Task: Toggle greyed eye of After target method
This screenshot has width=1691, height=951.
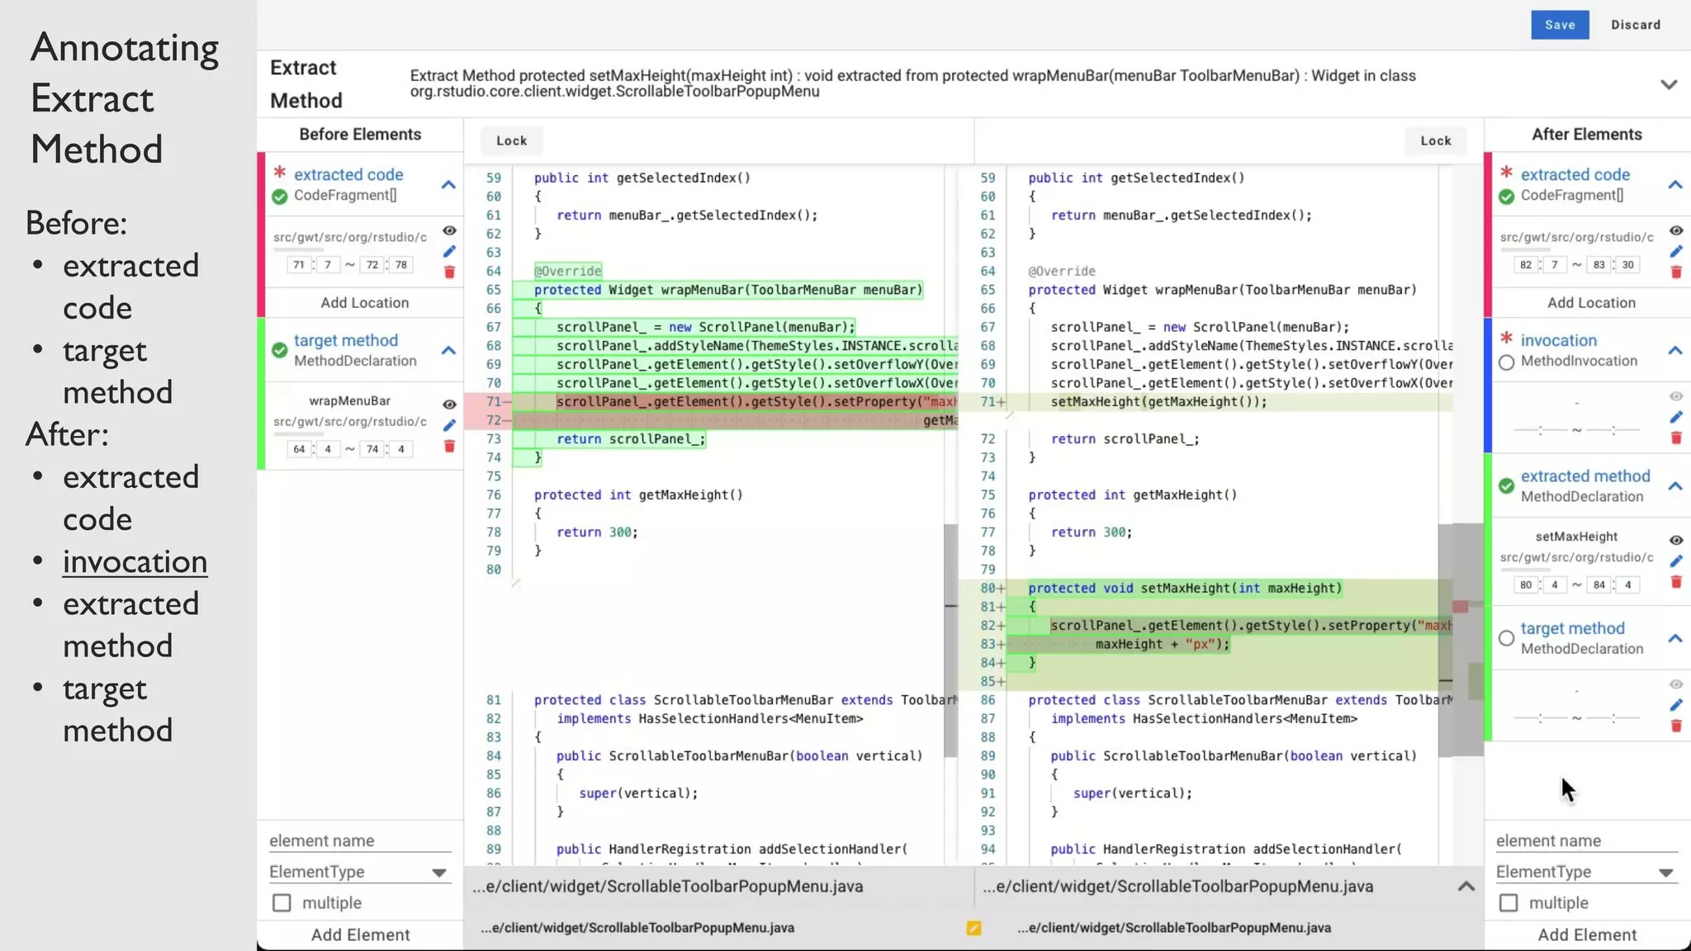Action: (x=1676, y=684)
